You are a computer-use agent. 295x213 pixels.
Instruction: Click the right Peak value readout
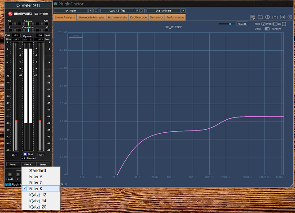pyautogui.click(x=40, y=35)
